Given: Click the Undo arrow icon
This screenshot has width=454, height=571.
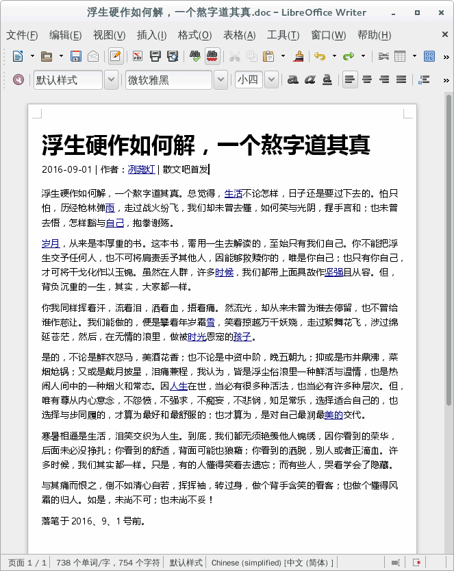Looking at the screenshot, I should tap(320, 56).
